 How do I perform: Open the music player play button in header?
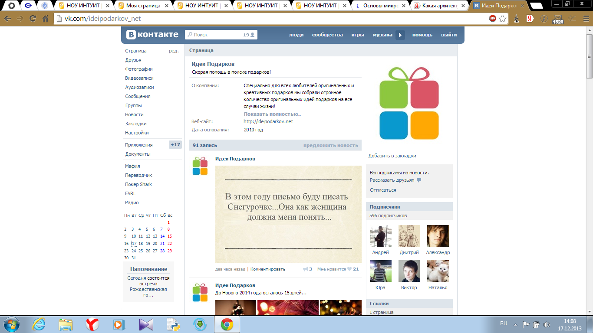[400, 35]
